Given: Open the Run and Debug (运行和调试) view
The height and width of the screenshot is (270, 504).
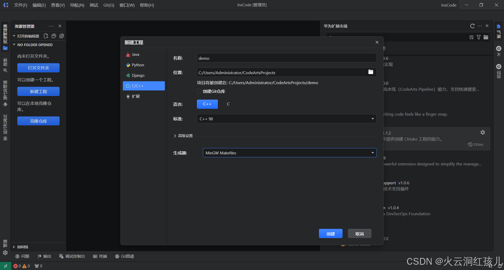Looking at the screenshot, I should pos(5,128).
